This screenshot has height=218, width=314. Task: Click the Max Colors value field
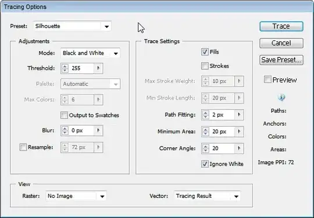point(81,99)
